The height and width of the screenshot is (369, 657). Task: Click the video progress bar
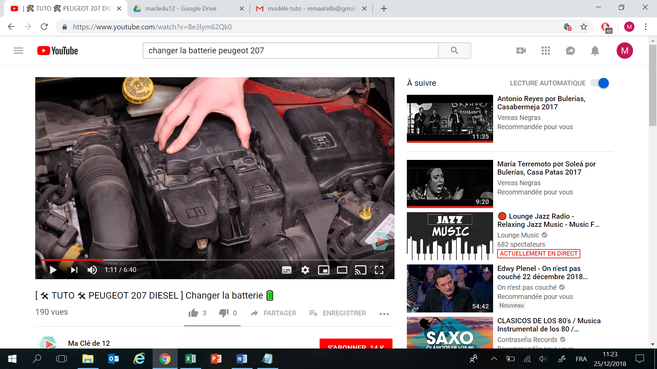click(x=215, y=260)
